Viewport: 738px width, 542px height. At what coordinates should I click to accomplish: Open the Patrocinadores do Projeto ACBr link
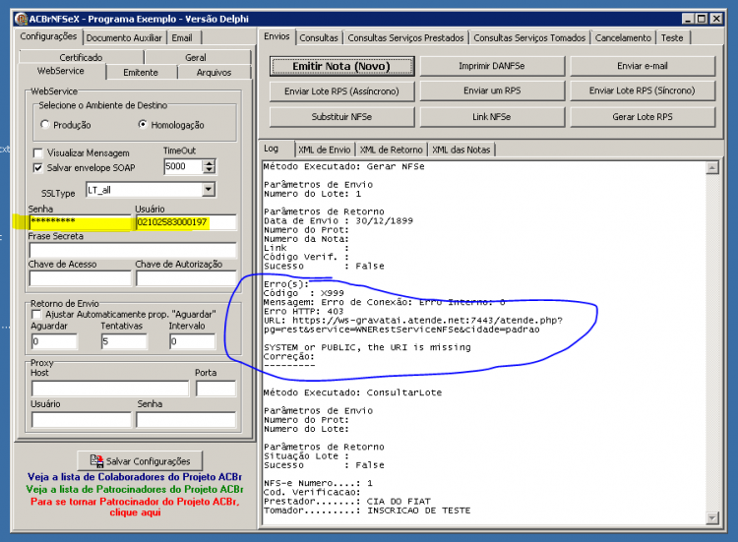tap(135, 489)
